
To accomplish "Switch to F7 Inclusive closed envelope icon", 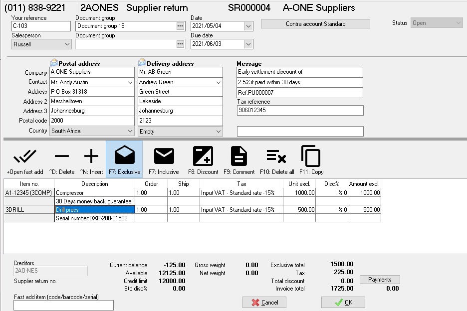I will tap(164, 157).
